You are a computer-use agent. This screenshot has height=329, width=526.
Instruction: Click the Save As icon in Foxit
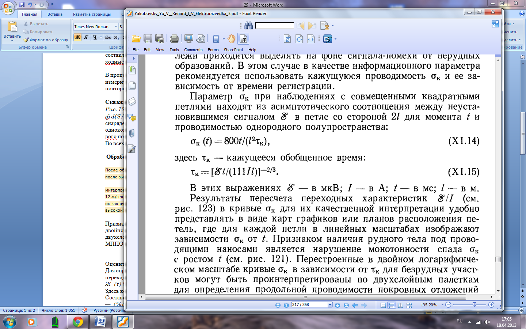[160, 39]
